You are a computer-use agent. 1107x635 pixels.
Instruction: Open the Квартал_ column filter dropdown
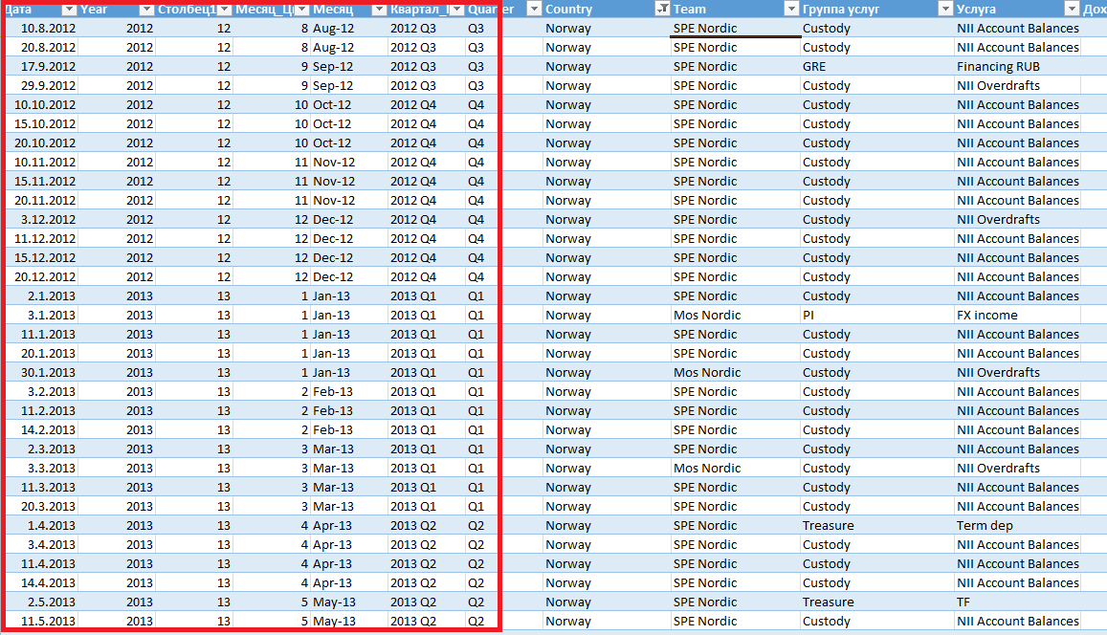(x=456, y=10)
